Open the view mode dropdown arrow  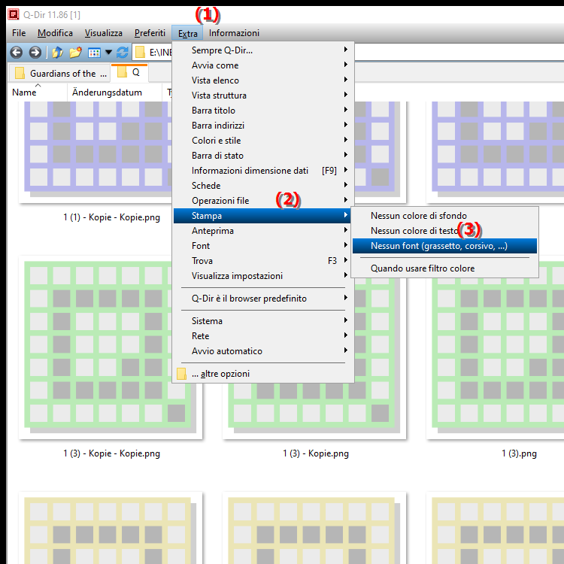point(108,53)
